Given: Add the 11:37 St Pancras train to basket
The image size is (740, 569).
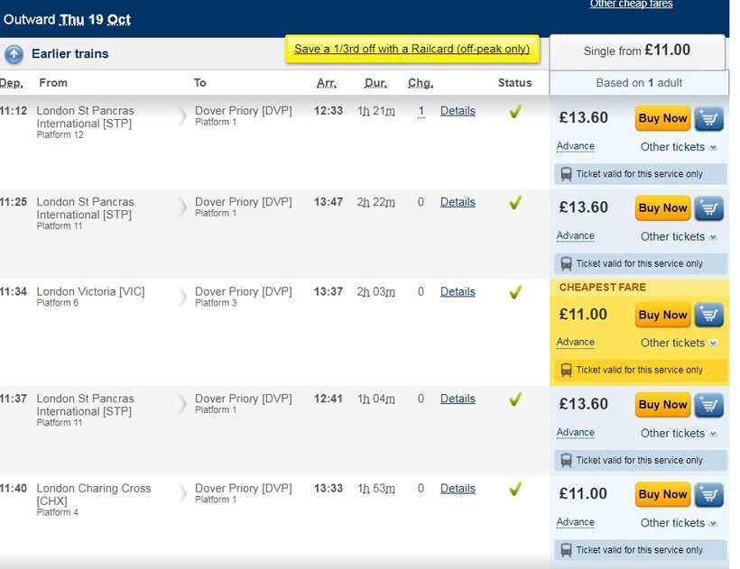Looking at the screenshot, I should [x=709, y=405].
